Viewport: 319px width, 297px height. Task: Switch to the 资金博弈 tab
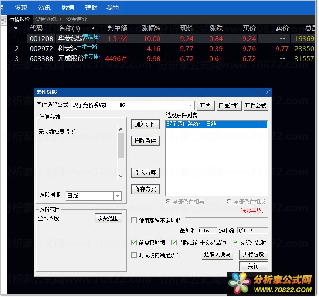77,19
